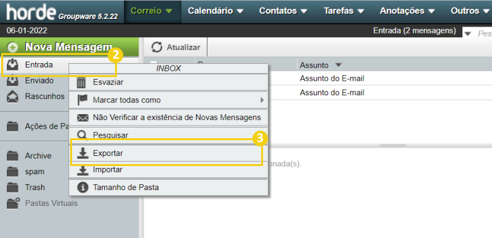Click the search input field
The image size is (492, 238).
(484, 33)
